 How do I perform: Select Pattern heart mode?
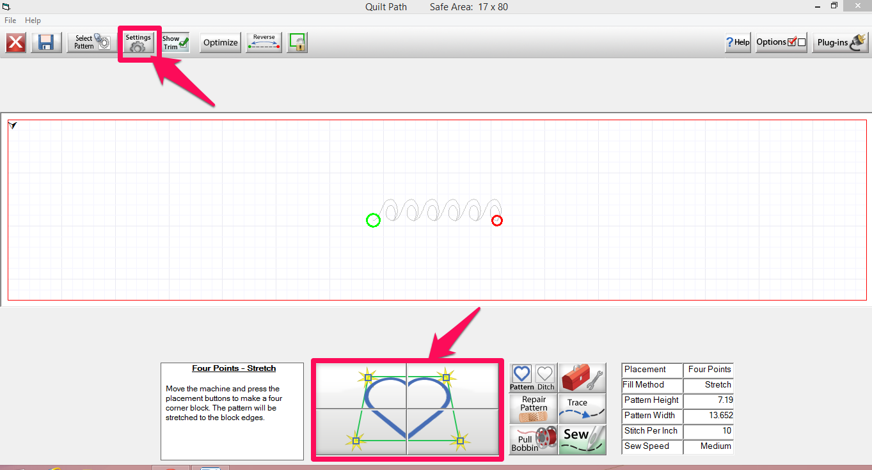click(x=522, y=377)
